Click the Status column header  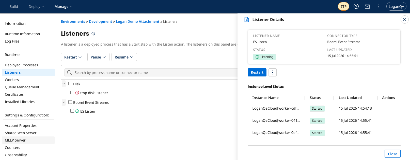[315, 98]
